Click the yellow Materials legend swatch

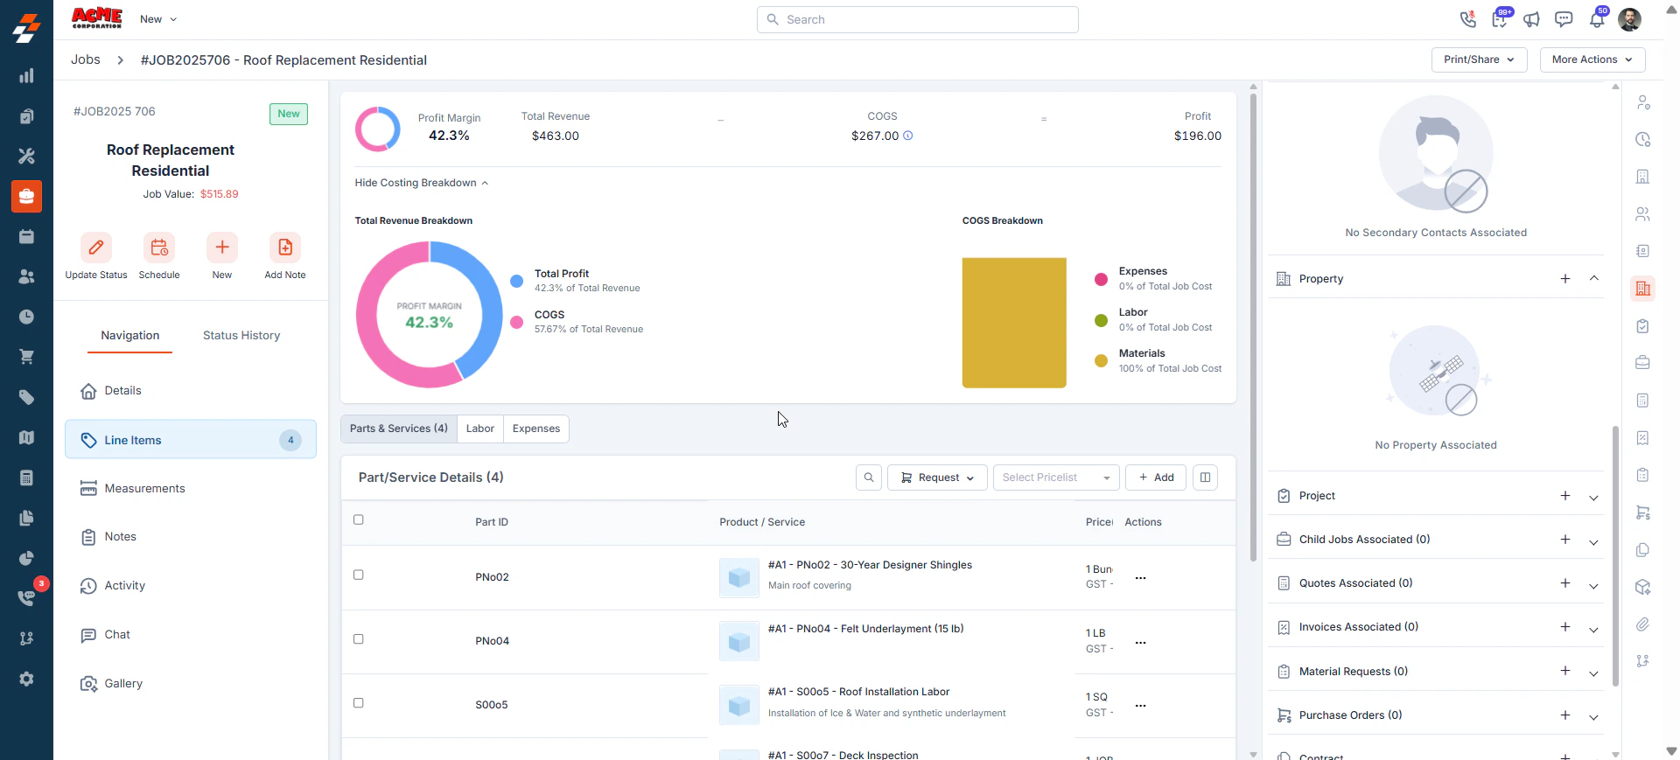[1101, 360]
